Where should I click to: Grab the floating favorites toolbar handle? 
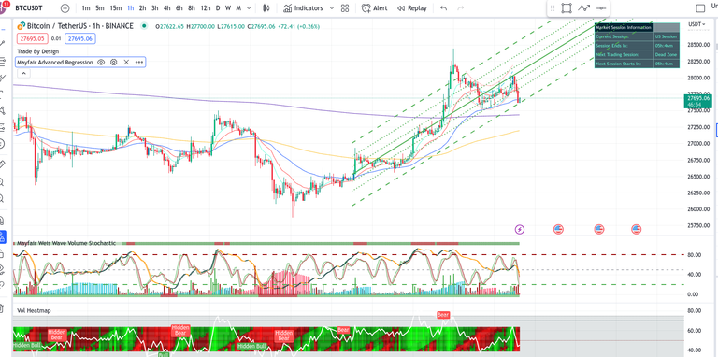click(553, 8)
